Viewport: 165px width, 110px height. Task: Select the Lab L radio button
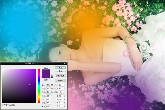(x=55, y=85)
